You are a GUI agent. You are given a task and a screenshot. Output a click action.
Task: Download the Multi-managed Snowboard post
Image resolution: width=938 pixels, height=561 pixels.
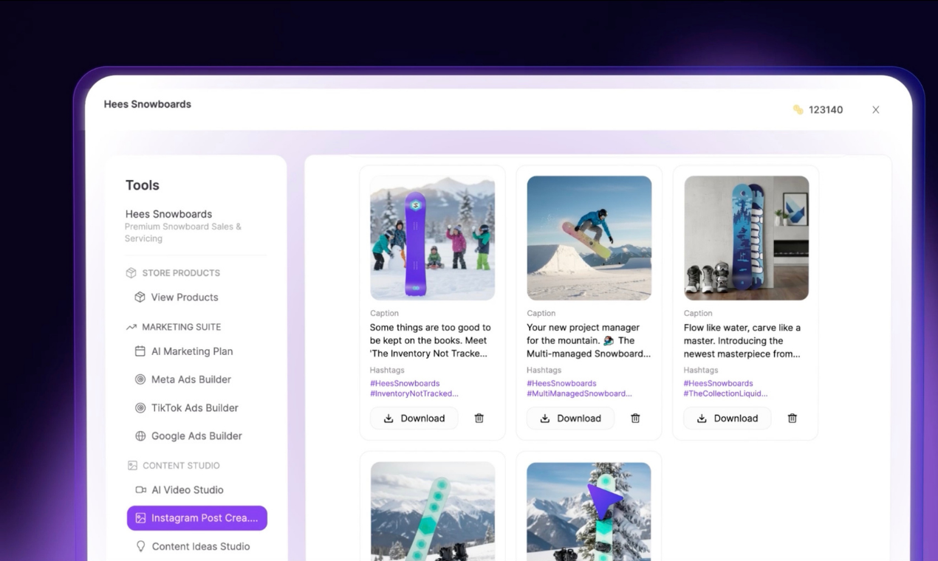pos(571,418)
